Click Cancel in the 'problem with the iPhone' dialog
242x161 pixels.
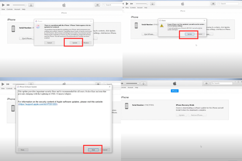point(49,43)
